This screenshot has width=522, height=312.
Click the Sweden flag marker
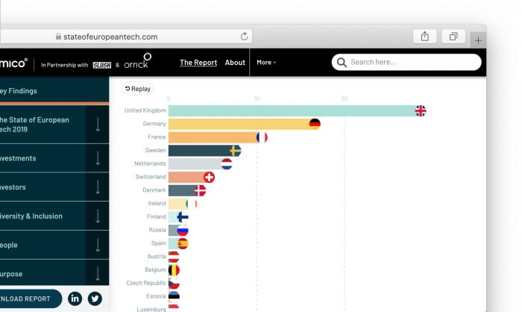pos(236,151)
